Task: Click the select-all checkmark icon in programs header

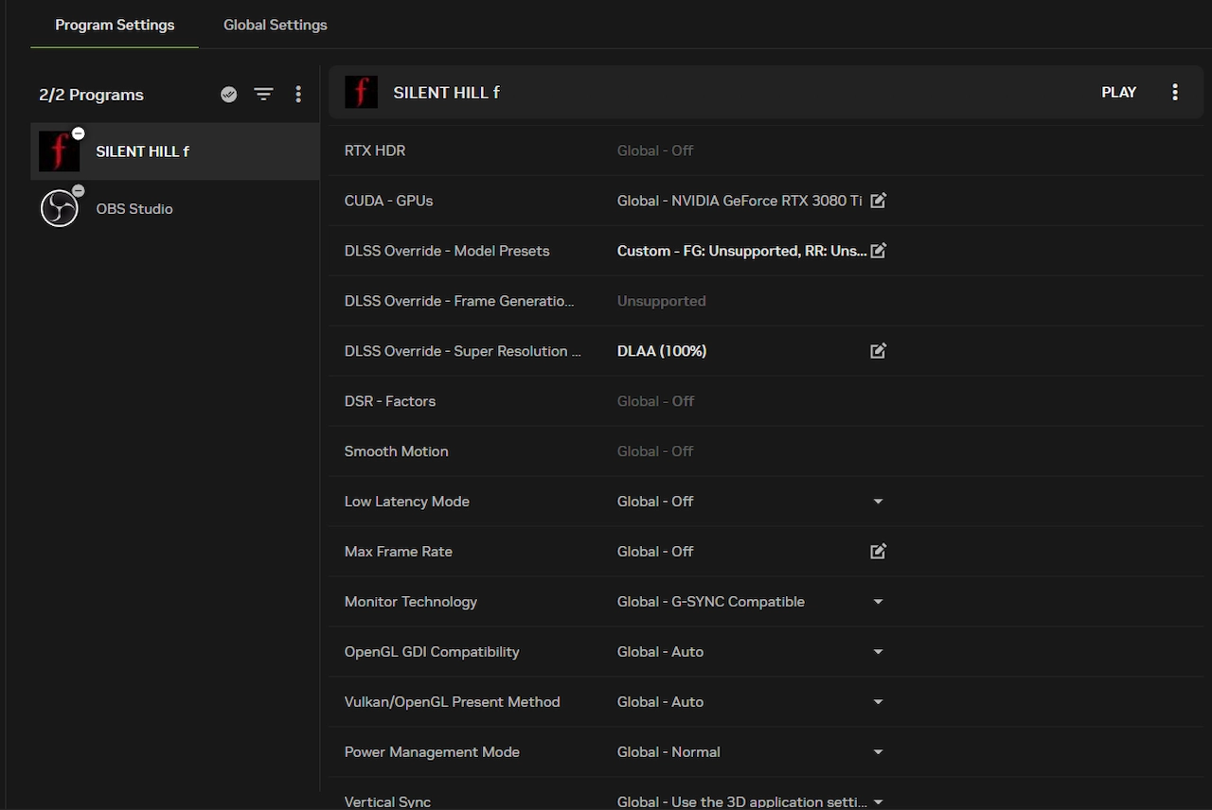Action: [x=228, y=95]
